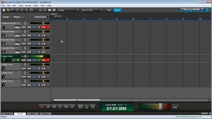Click the track 5 Audio Track guitar-jack icon
The image size is (212, 119).
pyautogui.click(x=3, y=60)
